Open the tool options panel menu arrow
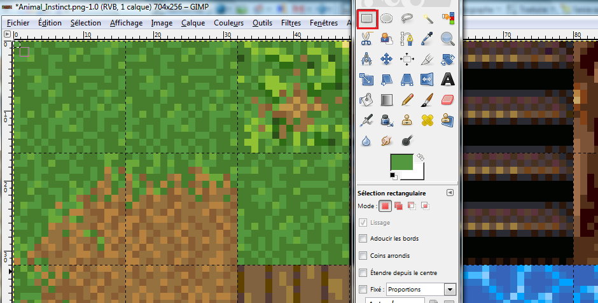This screenshot has height=303, width=598. pos(450,192)
